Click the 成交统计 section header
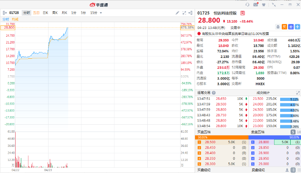This screenshot has width=301, height=173. (263, 93)
